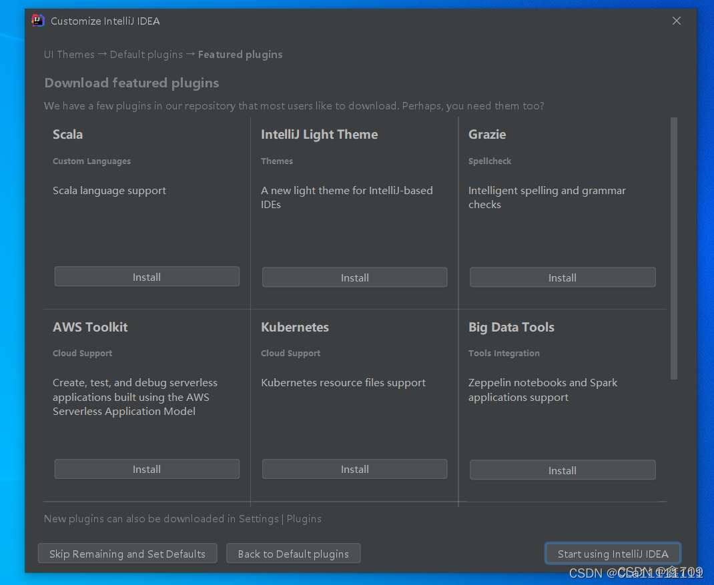
Task: Click the IntelliJ IDEA logo icon
Action: [x=38, y=21]
